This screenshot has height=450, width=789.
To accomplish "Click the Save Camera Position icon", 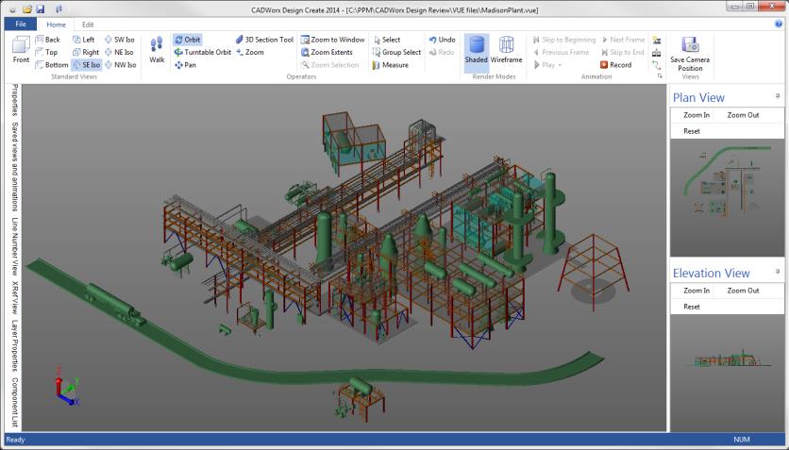I will click(690, 51).
